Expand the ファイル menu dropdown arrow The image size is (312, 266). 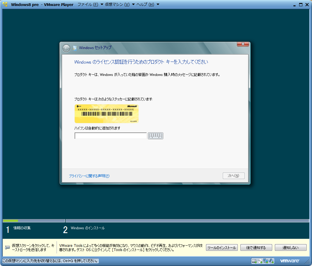(x=102, y=4)
